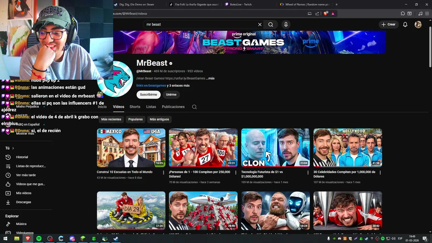The width and height of the screenshot is (432, 243).
Task: Switch to Wheel of Names browser tab
Action: coord(305,4)
